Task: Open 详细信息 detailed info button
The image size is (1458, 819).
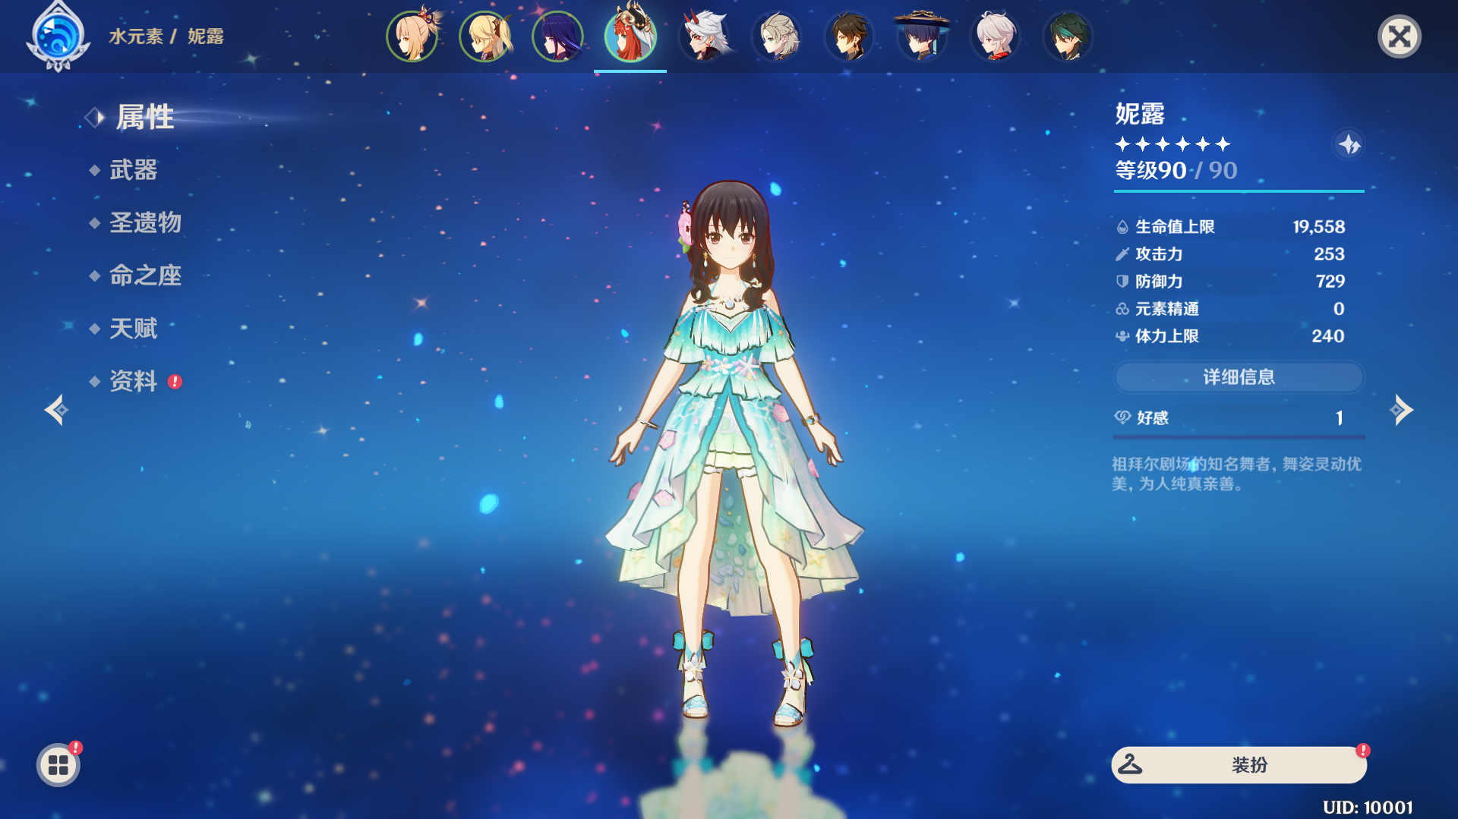Action: coord(1239,377)
